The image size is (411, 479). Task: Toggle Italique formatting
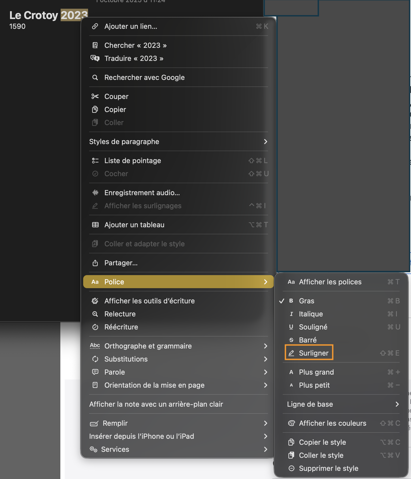pos(311,314)
